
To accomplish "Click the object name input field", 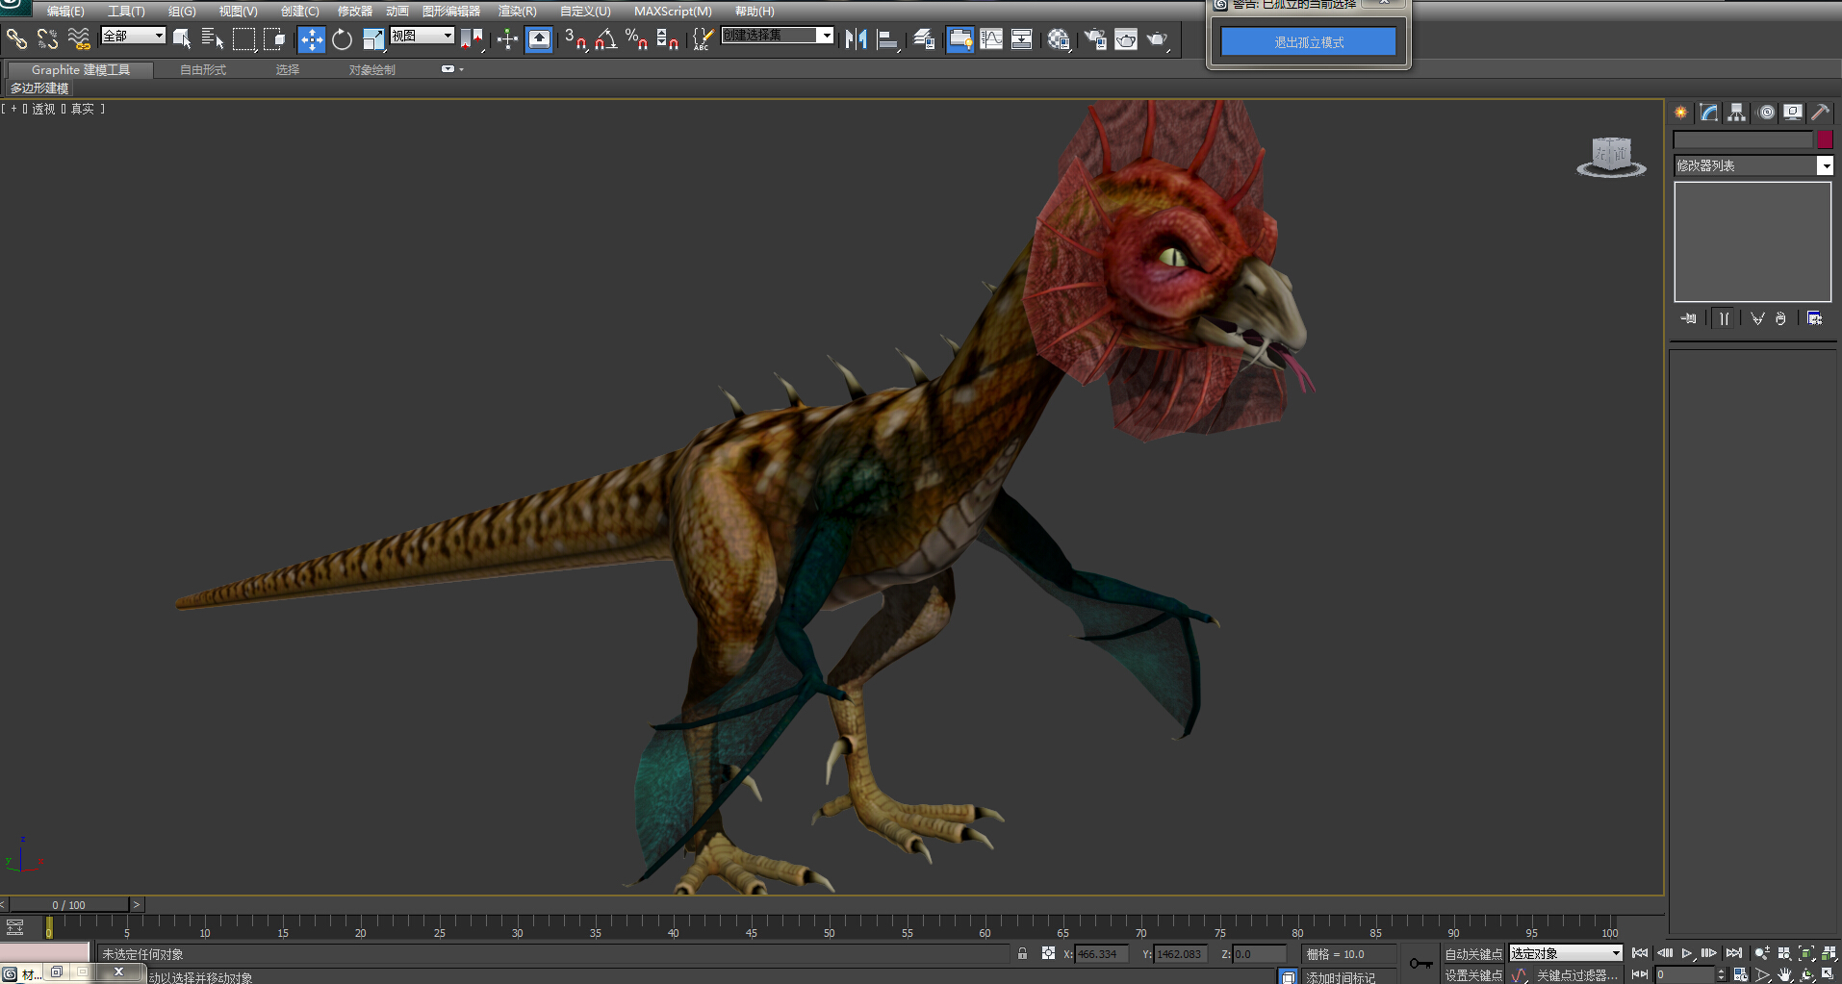I will click(x=1743, y=139).
